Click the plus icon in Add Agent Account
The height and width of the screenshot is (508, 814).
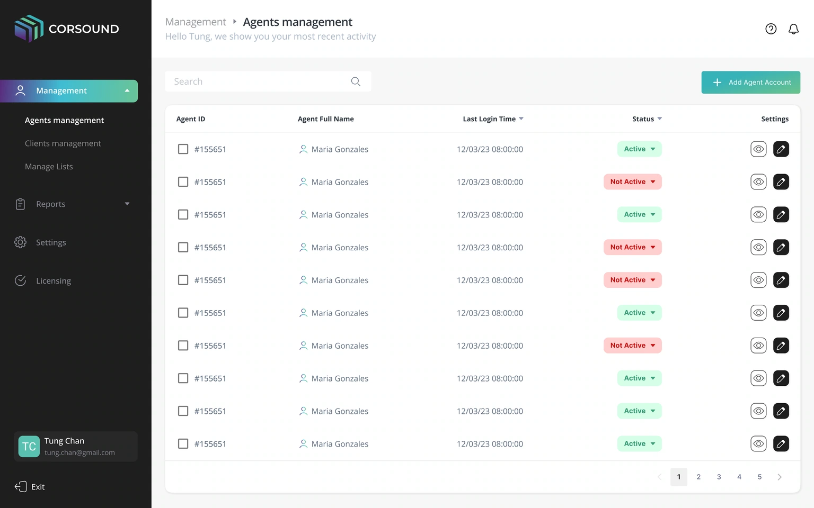tap(717, 83)
